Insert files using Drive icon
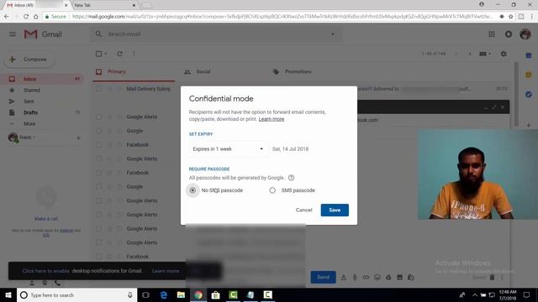The image size is (538, 302). click(x=388, y=278)
